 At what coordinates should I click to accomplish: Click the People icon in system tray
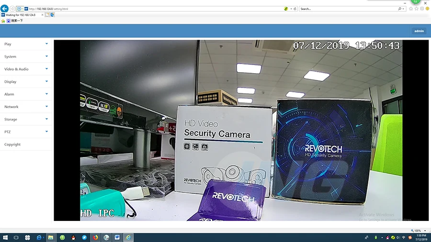pos(366,238)
